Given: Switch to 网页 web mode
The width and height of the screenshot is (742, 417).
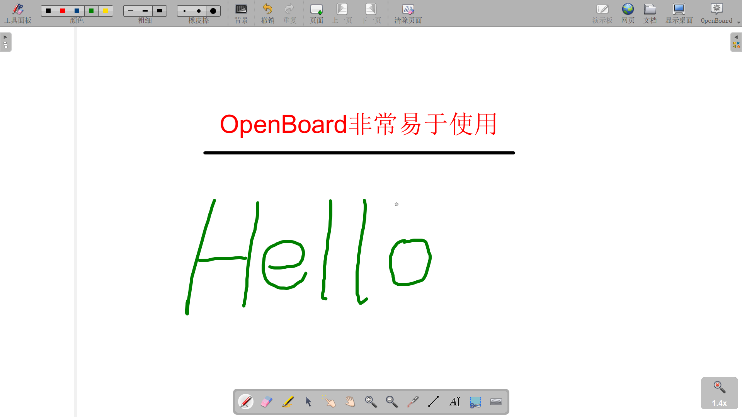Looking at the screenshot, I should [x=628, y=14].
